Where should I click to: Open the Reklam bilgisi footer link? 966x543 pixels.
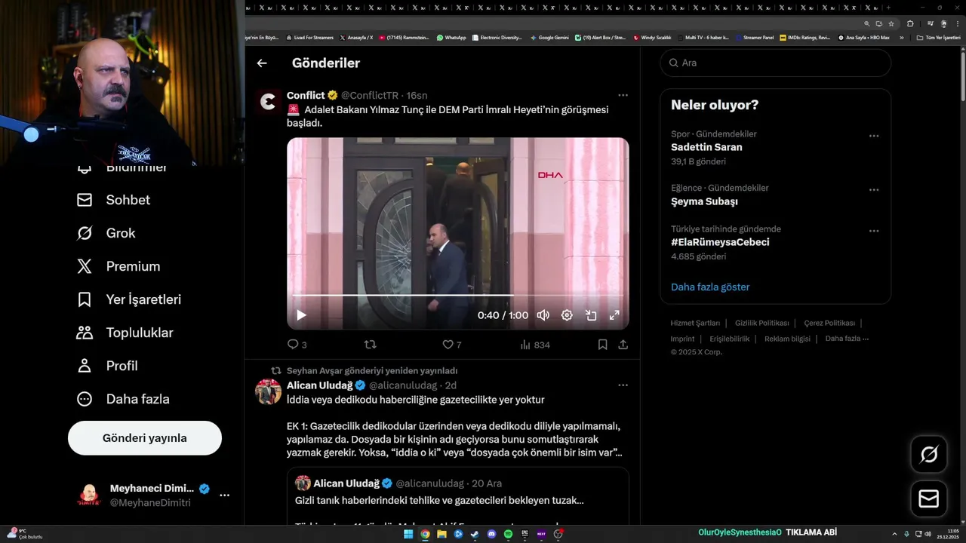click(x=787, y=339)
